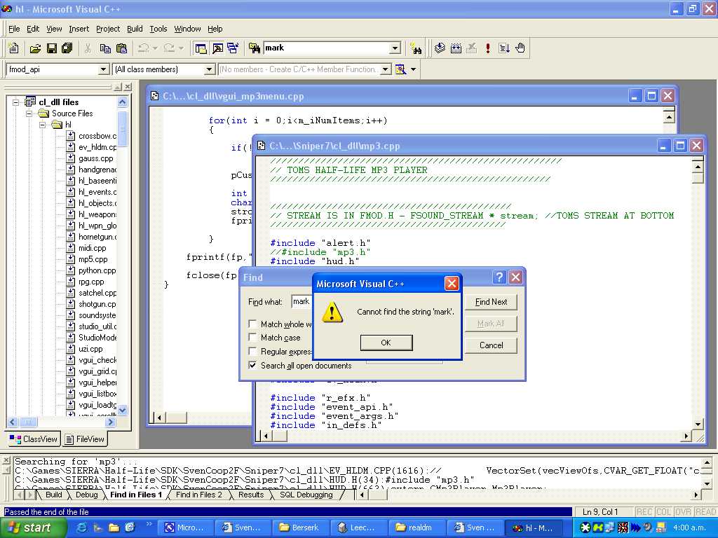The width and height of the screenshot is (718, 538).
Task: Toggle a breakpoint with the hand icon
Action: 520,48
